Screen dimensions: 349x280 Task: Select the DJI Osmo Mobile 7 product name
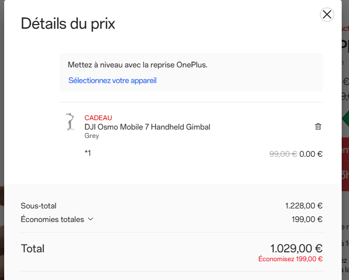(x=147, y=127)
